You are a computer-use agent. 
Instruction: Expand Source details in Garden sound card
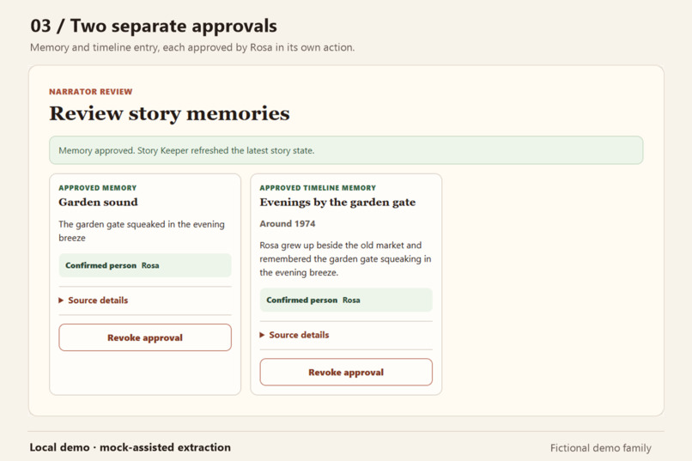click(x=94, y=300)
